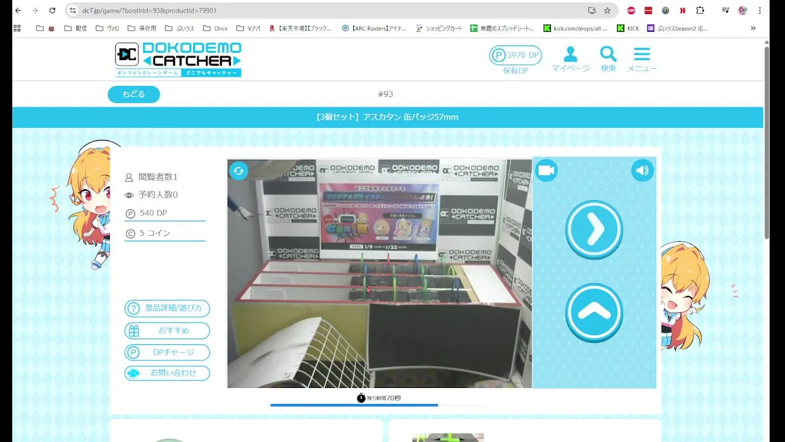785x442 pixels.
Task: Open the メニュー hamburger menu
Action: click(641, 60)
